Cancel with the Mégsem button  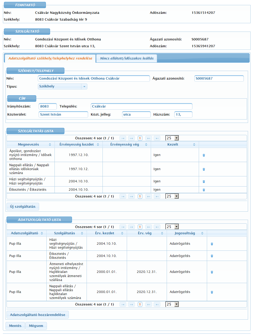click(36, 326)
